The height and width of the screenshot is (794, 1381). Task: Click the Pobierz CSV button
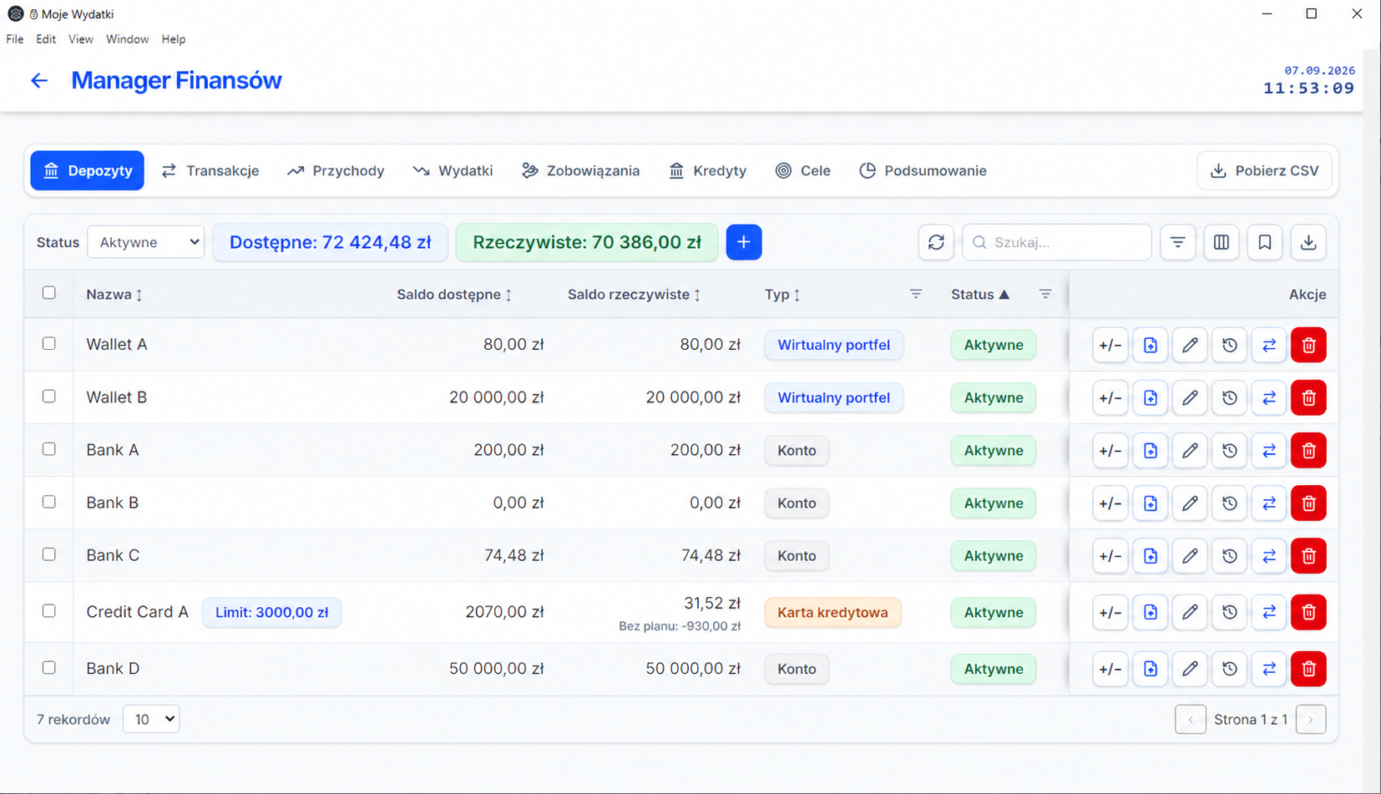click(x=1264, y=170)
